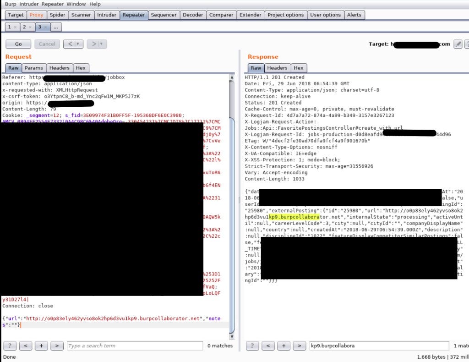469x362 pixels.
Task: Select the Raw tab in Response panel
Action: coord(256,68)
